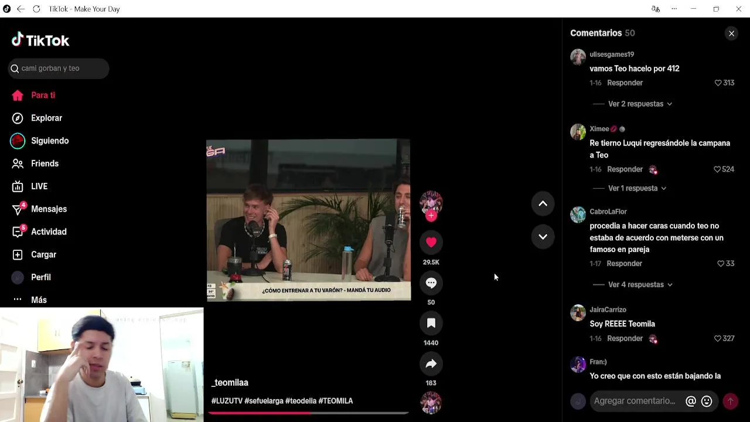Viewport: 750px width, 422px height.
Task: Open the Perfil page
Action: 41,277
